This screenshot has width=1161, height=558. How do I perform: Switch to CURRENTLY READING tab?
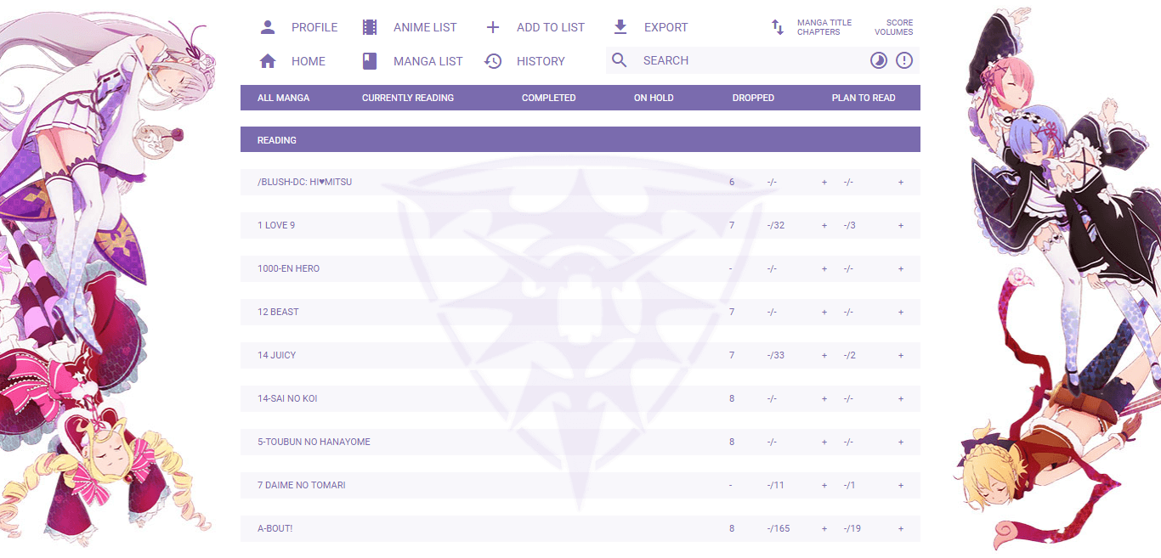pyautogui.click(x=408, y=98)
